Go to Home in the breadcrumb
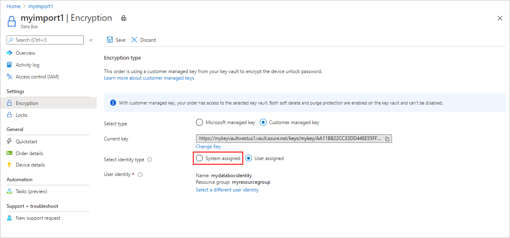 (13, 7)
